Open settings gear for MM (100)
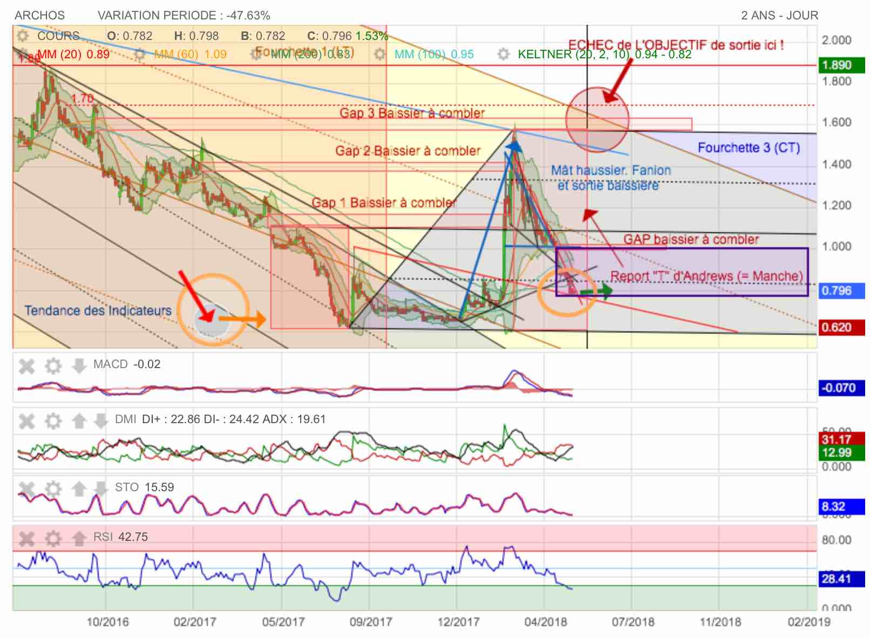Screen dimensions: 870x638 click(x=380, y=54)
